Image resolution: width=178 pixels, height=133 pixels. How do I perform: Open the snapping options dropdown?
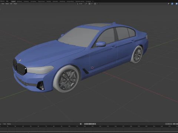[92, 4]
